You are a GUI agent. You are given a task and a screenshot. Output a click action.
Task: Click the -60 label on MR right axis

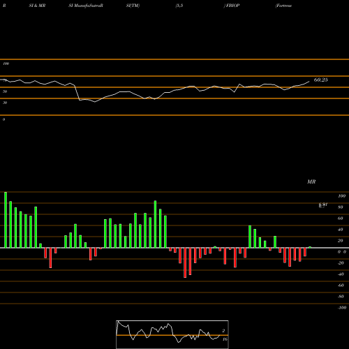coord(341,285)
